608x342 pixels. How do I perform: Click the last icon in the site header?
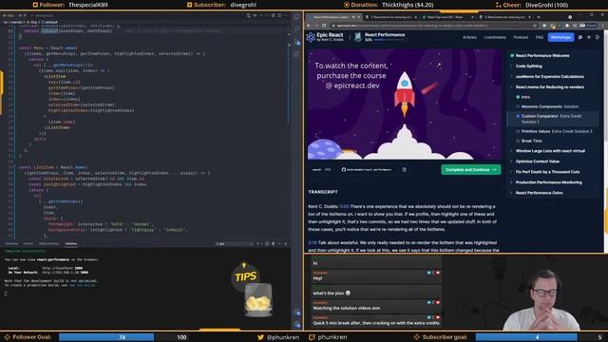point(598,37)
